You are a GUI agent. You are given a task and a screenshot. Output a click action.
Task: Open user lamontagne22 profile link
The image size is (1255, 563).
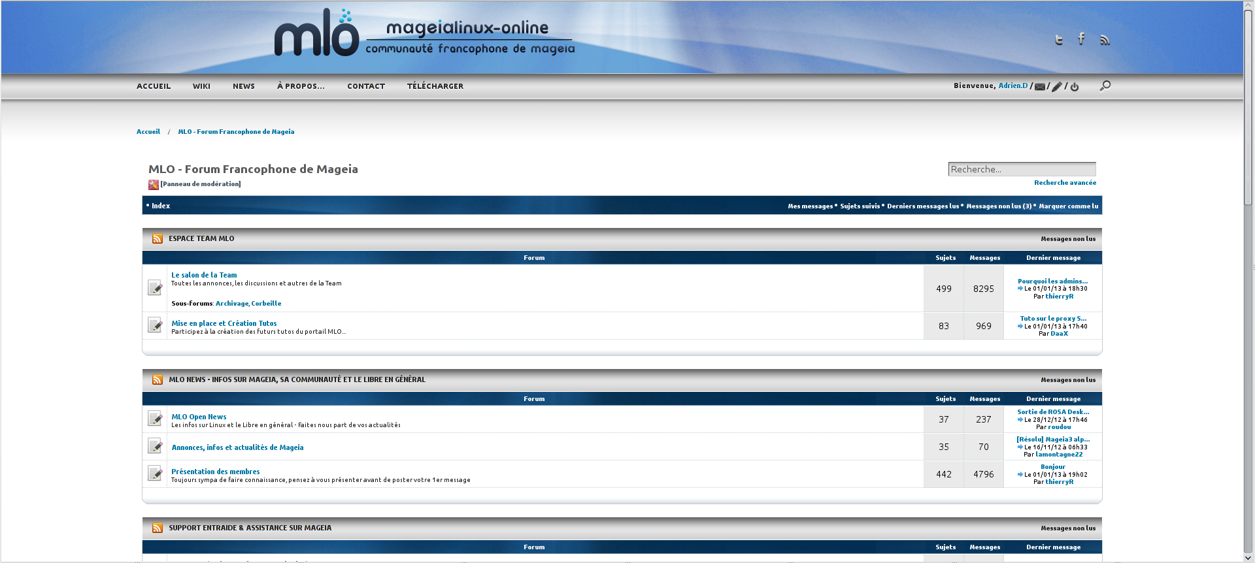[1059, 455]
